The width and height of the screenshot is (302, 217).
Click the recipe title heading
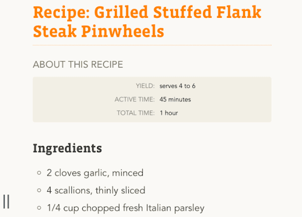click(x=147, y=22)
